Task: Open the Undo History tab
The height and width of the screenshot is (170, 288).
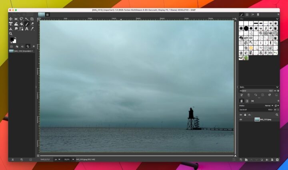Action: (22, 46)
